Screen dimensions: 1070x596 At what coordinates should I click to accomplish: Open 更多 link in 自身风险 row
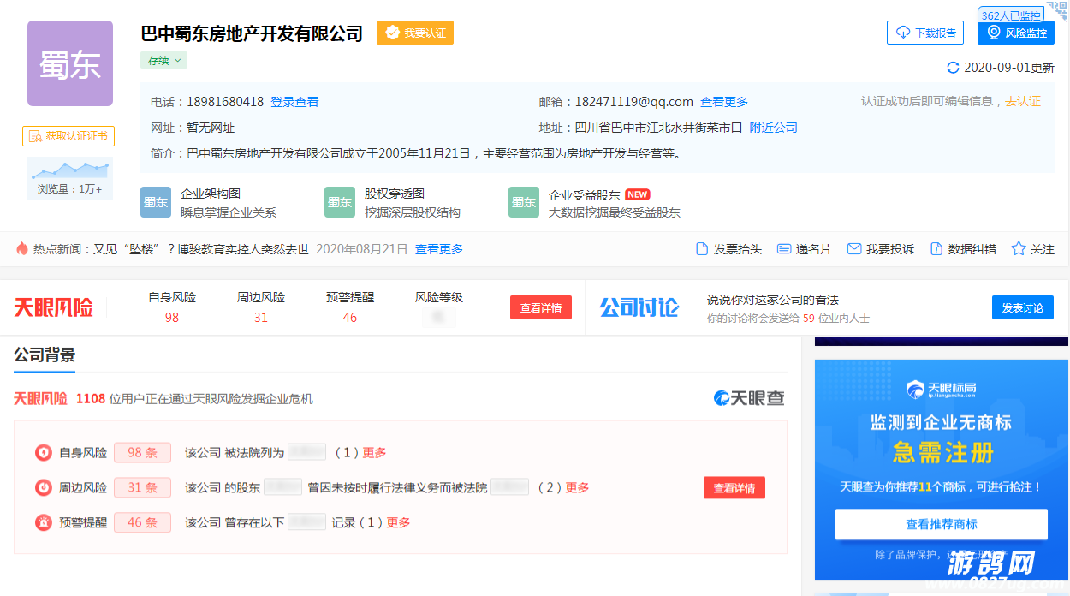coord(375,452)
